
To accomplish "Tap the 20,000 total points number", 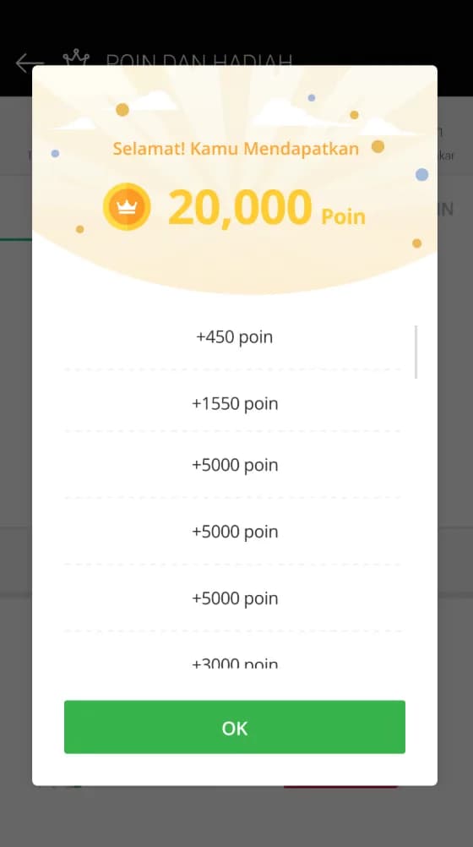I will [240, 207].
